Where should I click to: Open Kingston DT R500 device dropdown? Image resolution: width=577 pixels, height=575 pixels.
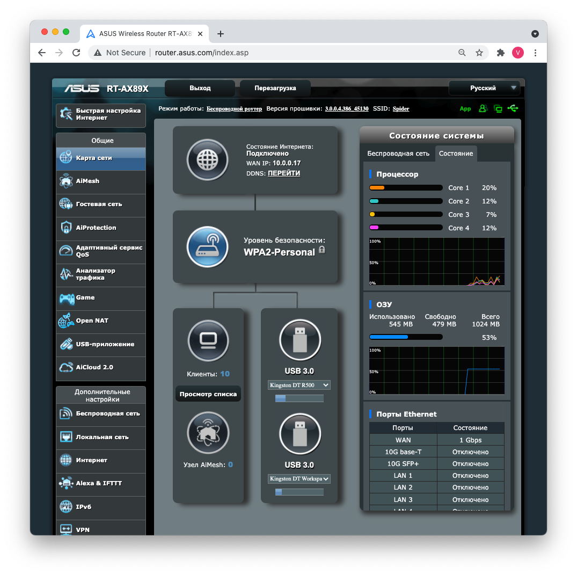299,385
